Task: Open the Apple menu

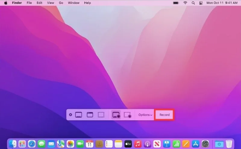Action: [6, 3]
